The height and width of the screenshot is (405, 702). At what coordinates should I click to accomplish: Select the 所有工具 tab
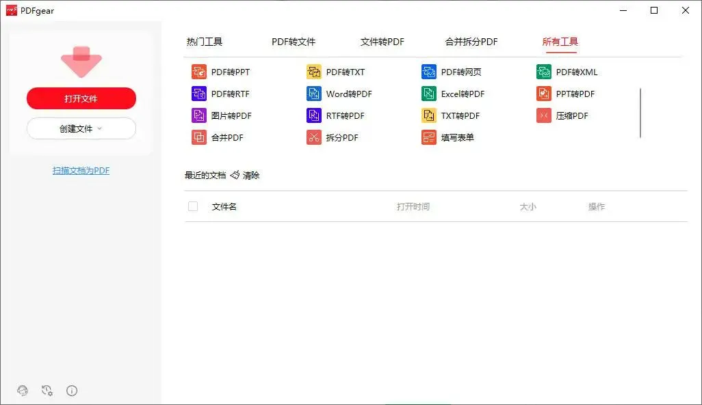(560, 42)
